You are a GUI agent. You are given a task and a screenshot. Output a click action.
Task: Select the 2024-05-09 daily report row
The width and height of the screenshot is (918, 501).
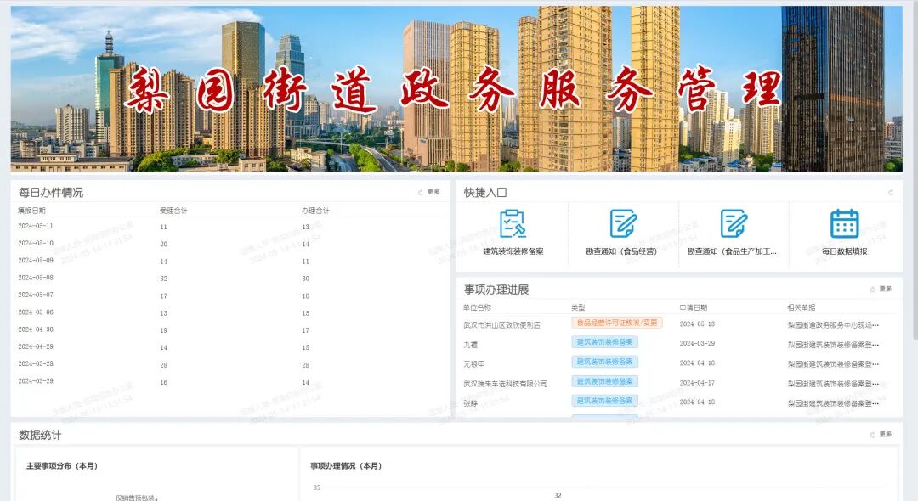pyautogui.click(x=229, y=261)
